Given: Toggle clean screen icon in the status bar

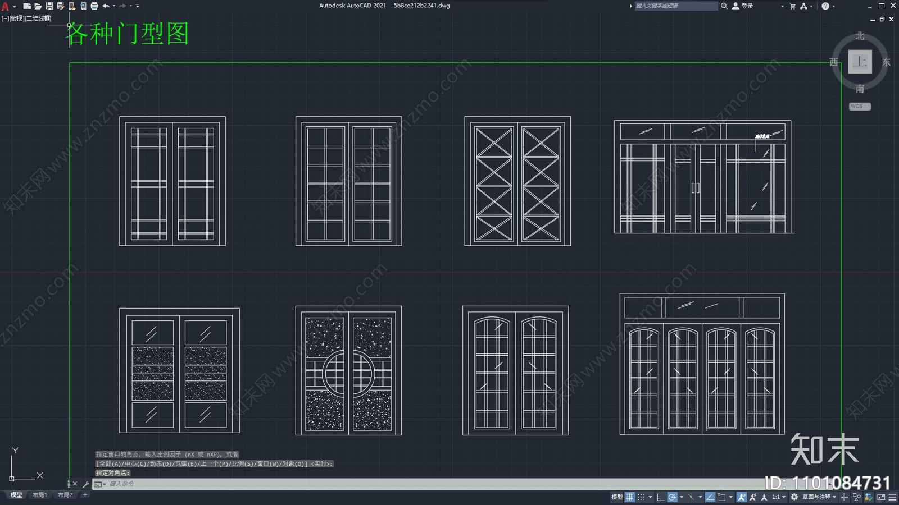Looking at the screenshot, I should coord(881,497).
